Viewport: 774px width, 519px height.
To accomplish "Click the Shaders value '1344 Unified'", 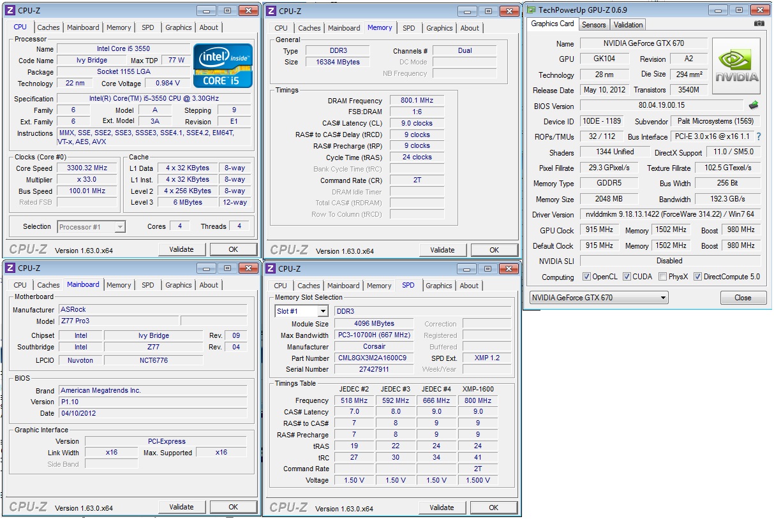I will click(614, 152).
